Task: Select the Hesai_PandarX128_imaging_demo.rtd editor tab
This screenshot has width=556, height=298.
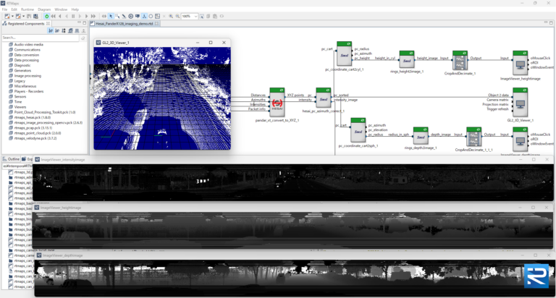Action: pyautogui.click(x=124, y=24)
